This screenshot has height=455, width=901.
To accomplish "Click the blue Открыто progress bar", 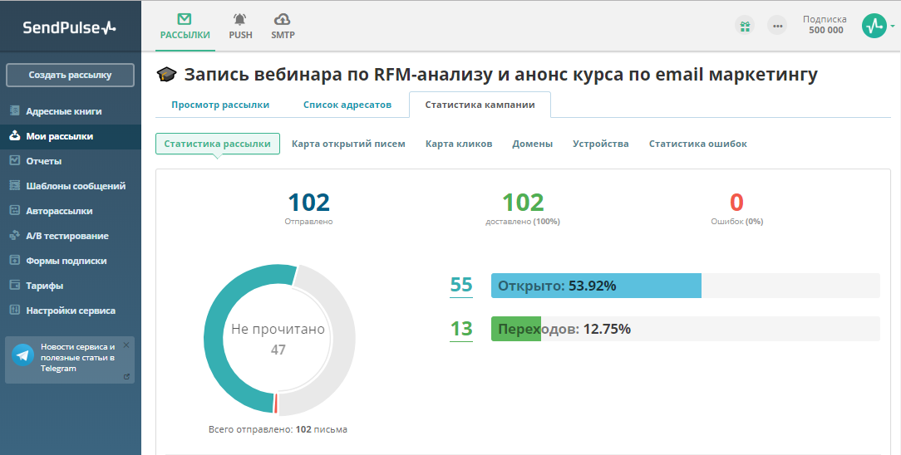I will tap(596, 286).
